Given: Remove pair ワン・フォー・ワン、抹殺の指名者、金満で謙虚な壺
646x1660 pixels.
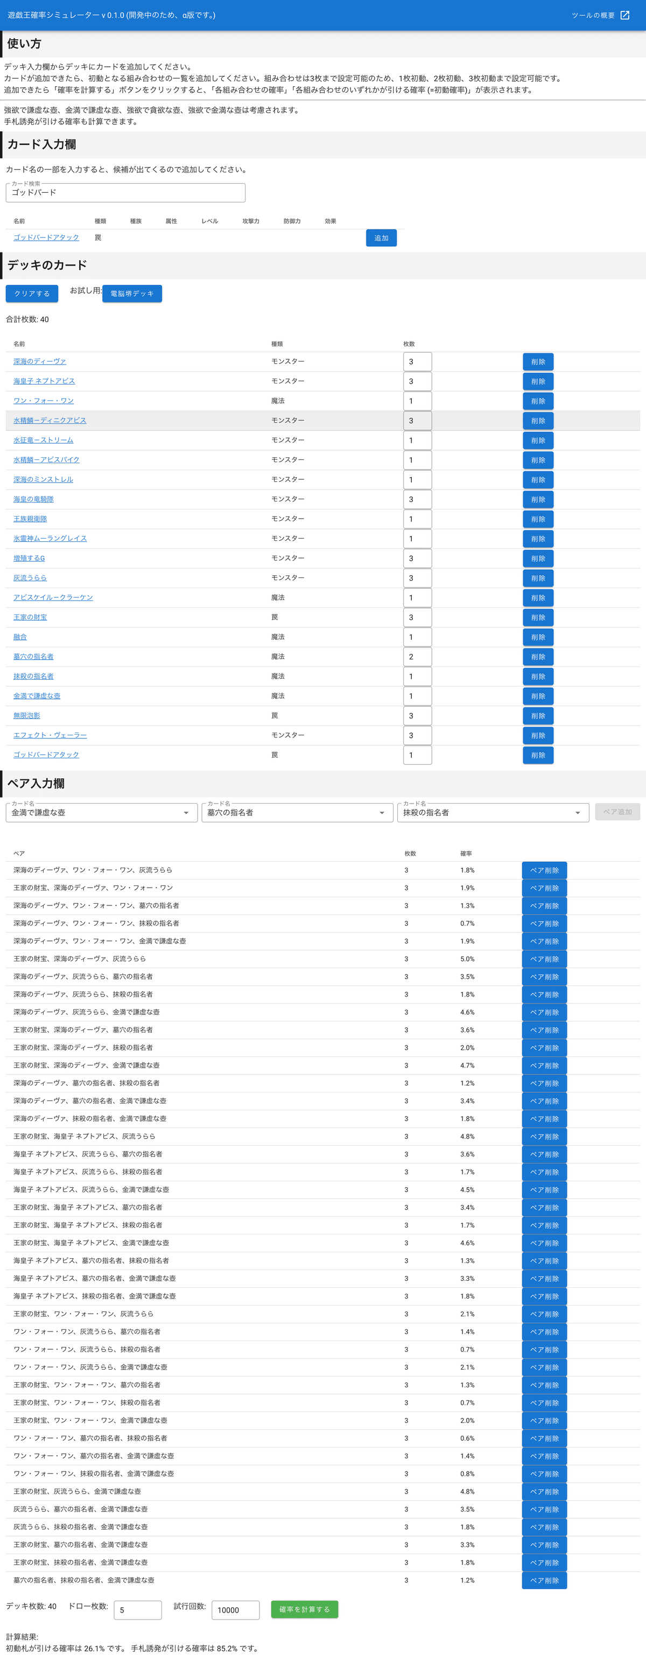Looking at the screenshot, I should [544, 1474].
